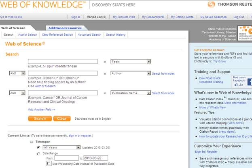Open My EndNote Web

pos(124,17)
